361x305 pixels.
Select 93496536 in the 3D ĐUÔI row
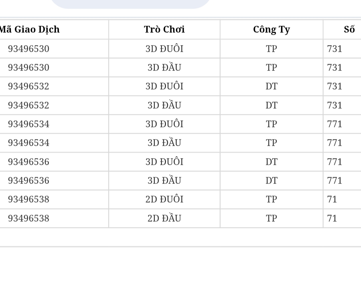tap(28, 162)
